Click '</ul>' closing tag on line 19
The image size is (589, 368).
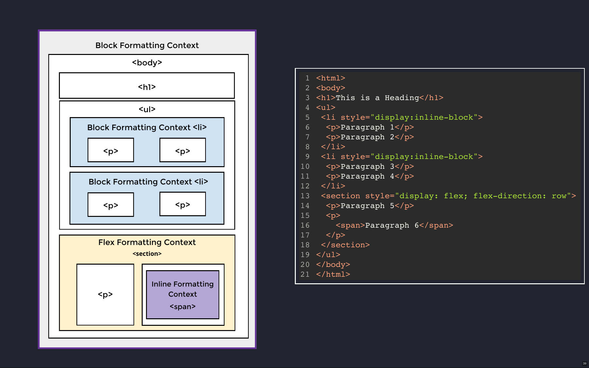[328, 255]
